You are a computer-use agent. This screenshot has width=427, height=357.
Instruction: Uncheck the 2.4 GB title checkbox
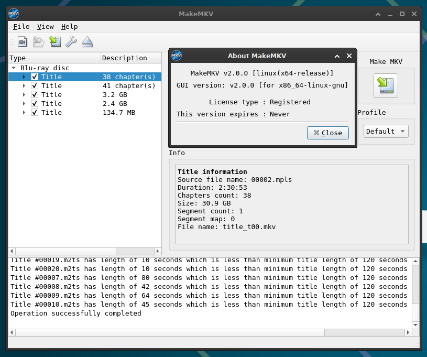point(35,104)
